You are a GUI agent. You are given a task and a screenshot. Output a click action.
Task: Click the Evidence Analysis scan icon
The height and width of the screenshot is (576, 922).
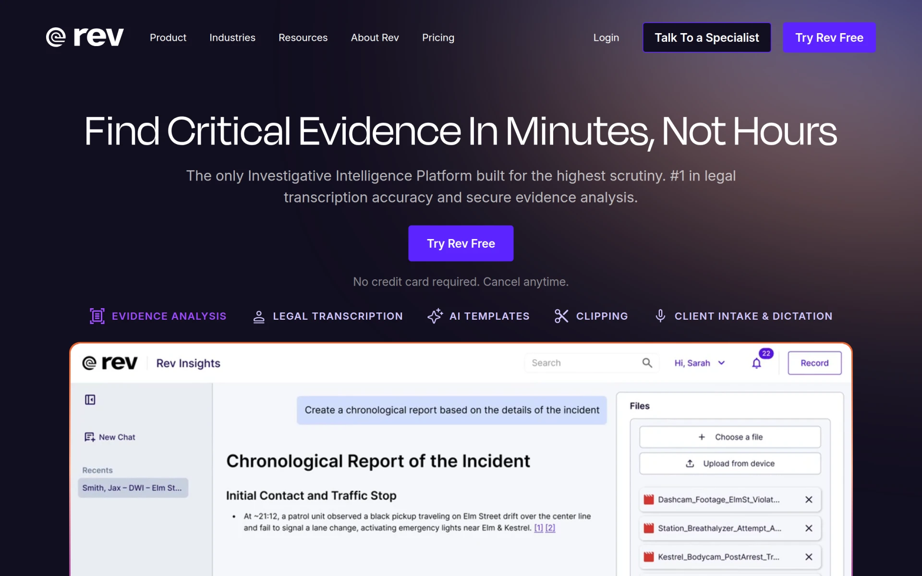(x=97, y=316)
